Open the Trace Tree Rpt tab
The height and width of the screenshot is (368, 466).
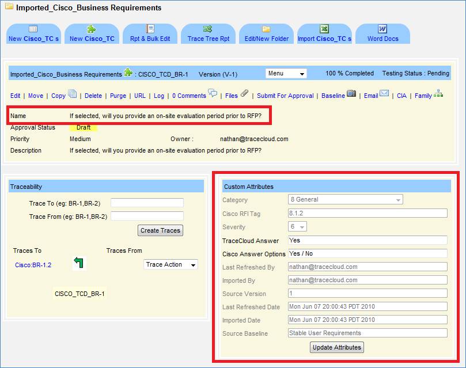[208, 34]
